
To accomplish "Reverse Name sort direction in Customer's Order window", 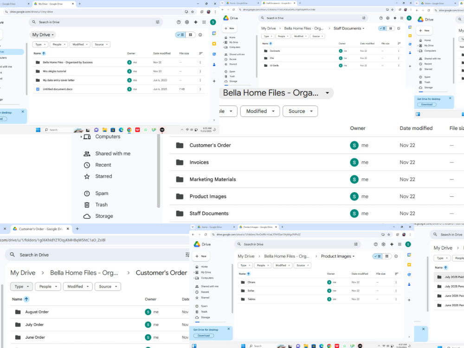I will [26, 299].
